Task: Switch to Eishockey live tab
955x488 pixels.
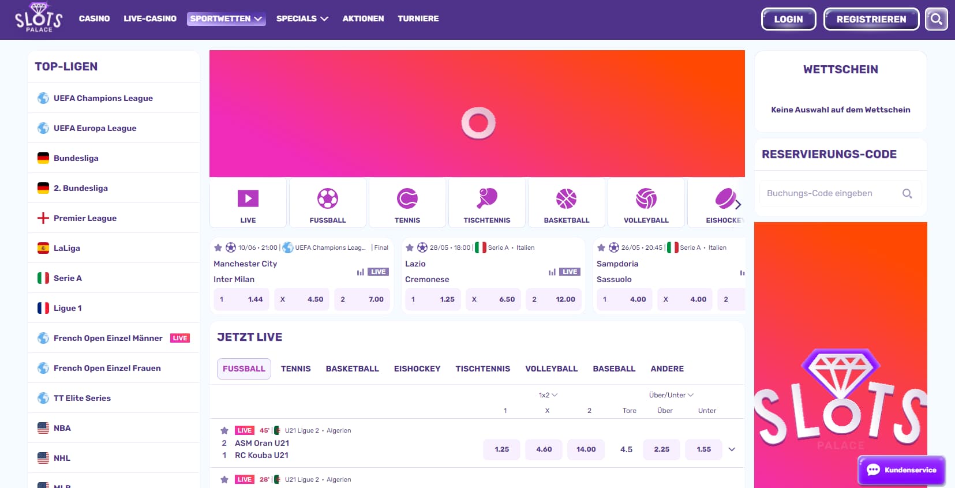Action: point(417,369)
